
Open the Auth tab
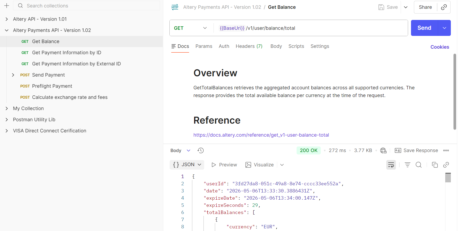click(224, 46)
